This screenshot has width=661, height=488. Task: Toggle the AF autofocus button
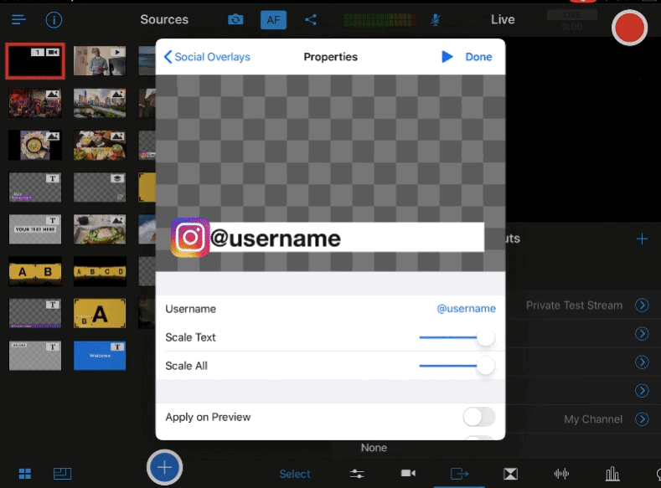273,20
